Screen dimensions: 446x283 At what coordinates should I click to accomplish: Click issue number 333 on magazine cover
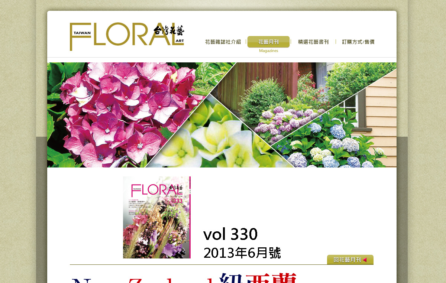click(x=178, y=201)
